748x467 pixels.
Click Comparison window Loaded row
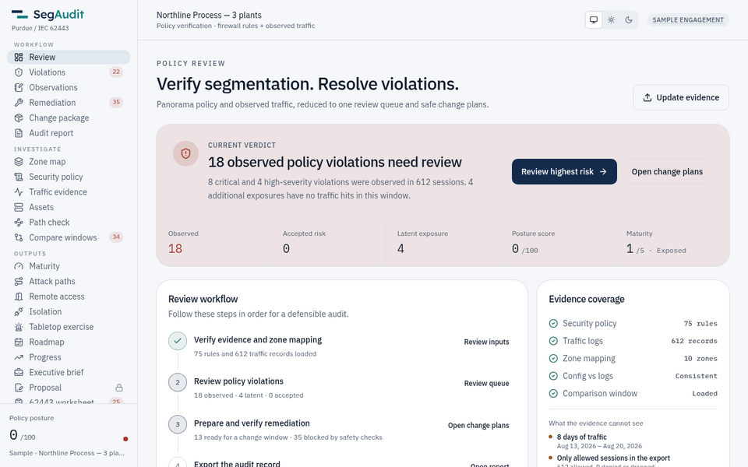click(633, 394)
